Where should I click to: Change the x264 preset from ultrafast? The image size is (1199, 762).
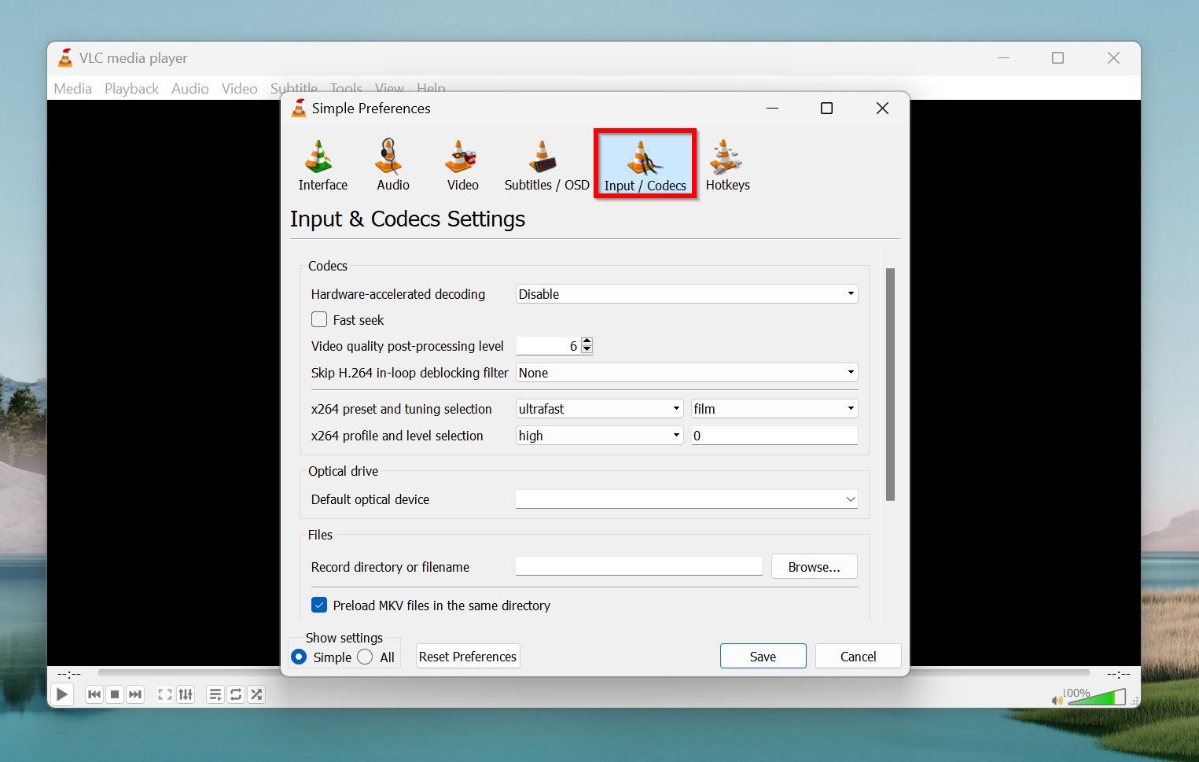tap(598, 408)
